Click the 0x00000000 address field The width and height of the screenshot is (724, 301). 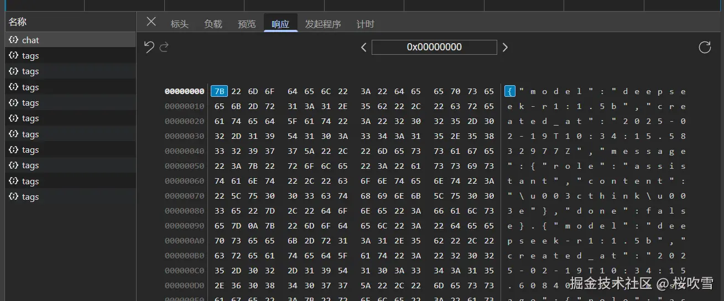pyautogui.click(x=434, y=47)
